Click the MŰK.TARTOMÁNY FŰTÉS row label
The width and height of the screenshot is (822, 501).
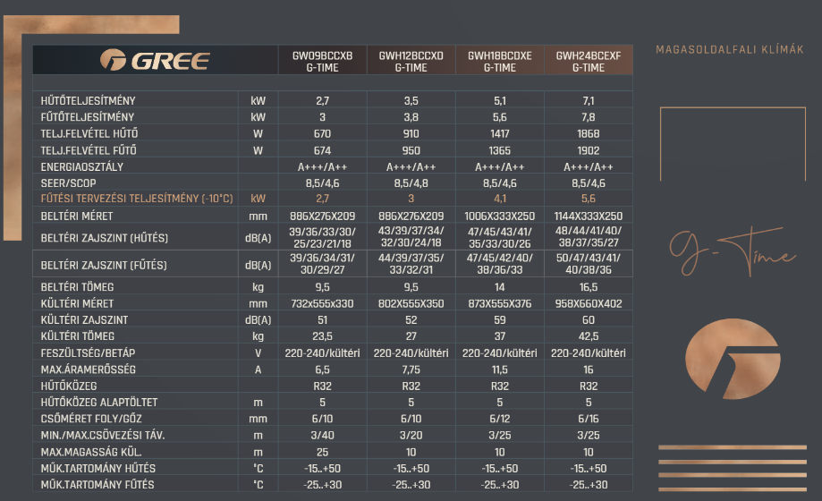click(97, 485)
